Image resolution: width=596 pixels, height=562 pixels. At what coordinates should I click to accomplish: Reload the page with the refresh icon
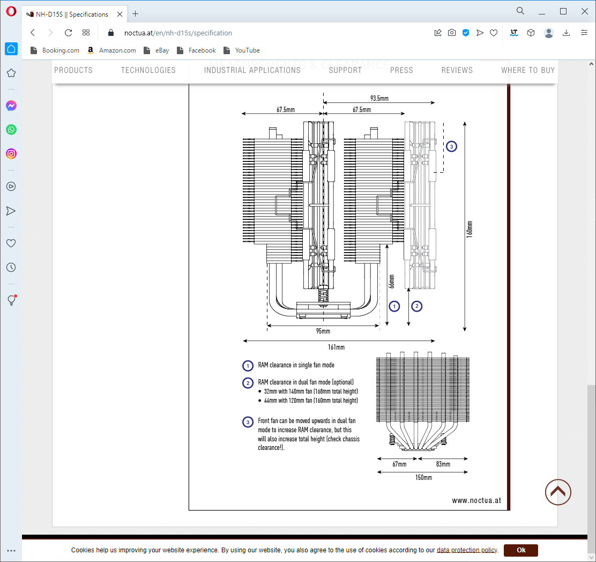(x=68, y=33)
